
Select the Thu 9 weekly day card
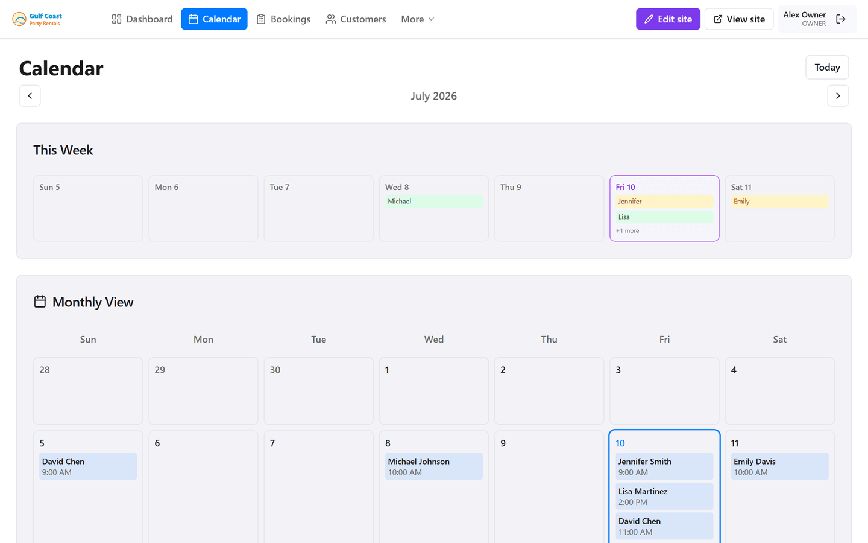(x=549, y=208)
